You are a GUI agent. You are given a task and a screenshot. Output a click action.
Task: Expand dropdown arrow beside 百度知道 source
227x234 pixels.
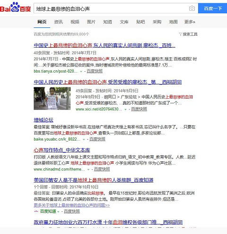coord(58,212)
